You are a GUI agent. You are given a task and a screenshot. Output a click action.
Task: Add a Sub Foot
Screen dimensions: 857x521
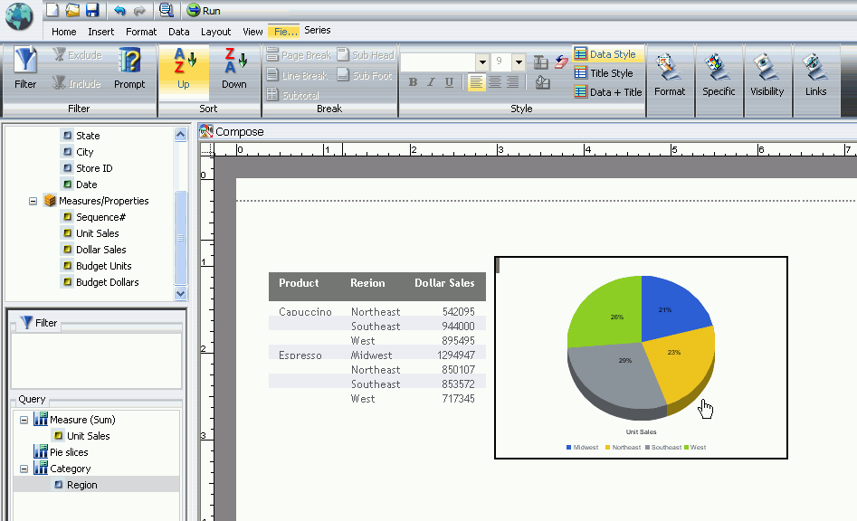click(365, 75)
